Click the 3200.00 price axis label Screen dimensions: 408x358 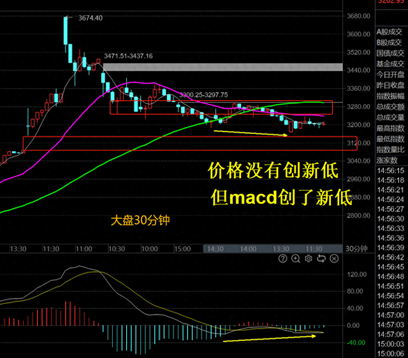358,125
